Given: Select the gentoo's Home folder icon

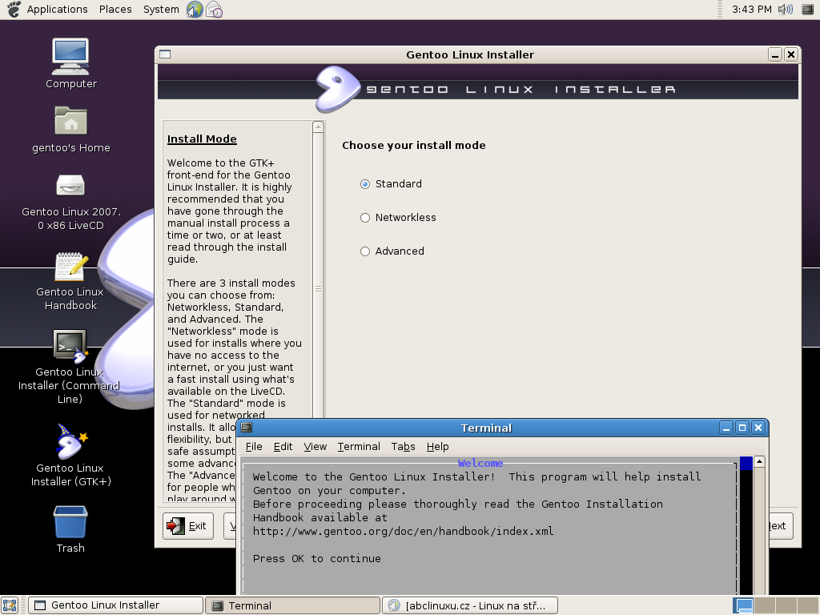Looking at the screenshot, I should tap(70, 121).
